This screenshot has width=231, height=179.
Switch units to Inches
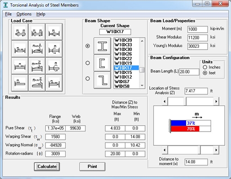tap(205, 67)
